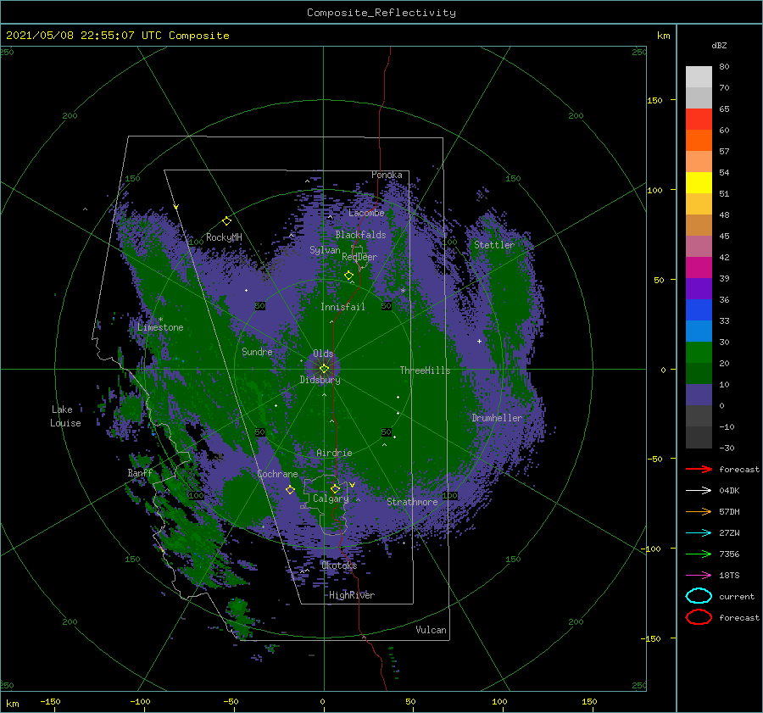Click the Innisfail label
Image resolution: width=763 pixels, height=713 pixels.
click(x=343, y=307)
